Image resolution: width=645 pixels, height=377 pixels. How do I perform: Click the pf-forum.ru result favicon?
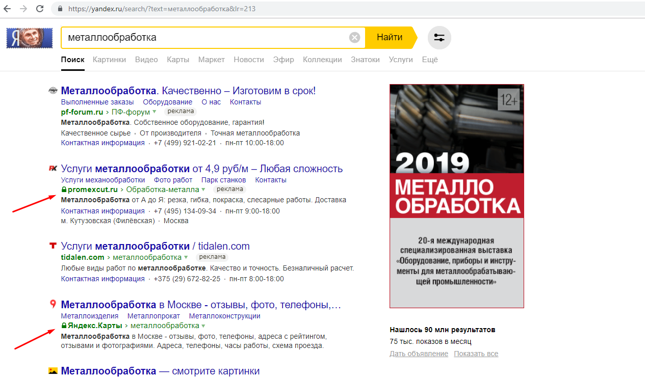tap(53, 91)
